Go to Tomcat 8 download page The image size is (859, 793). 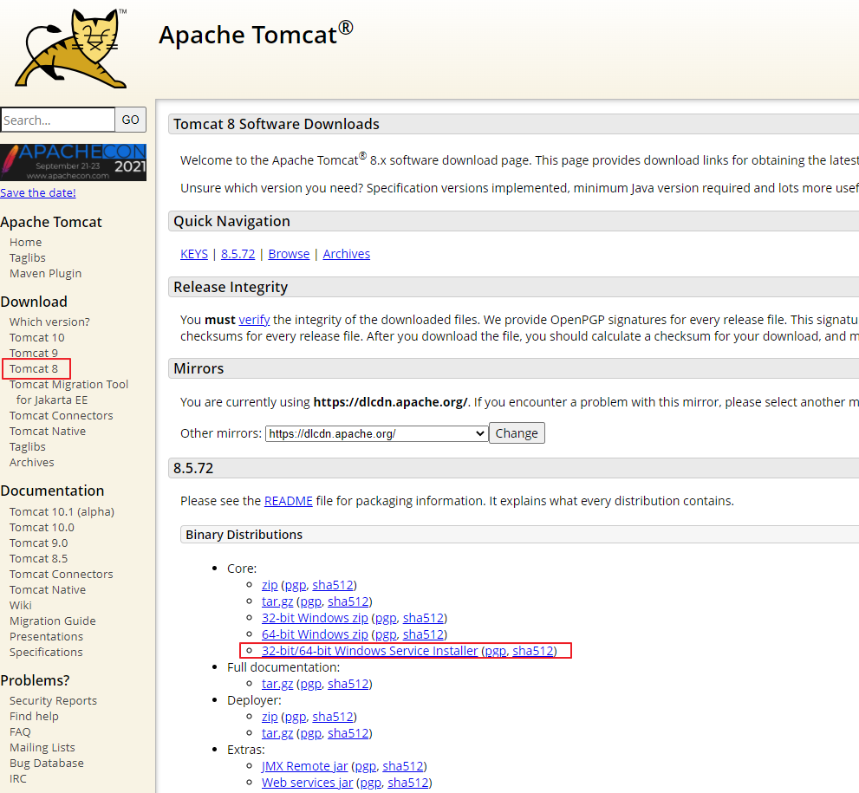tap(34, 368)
